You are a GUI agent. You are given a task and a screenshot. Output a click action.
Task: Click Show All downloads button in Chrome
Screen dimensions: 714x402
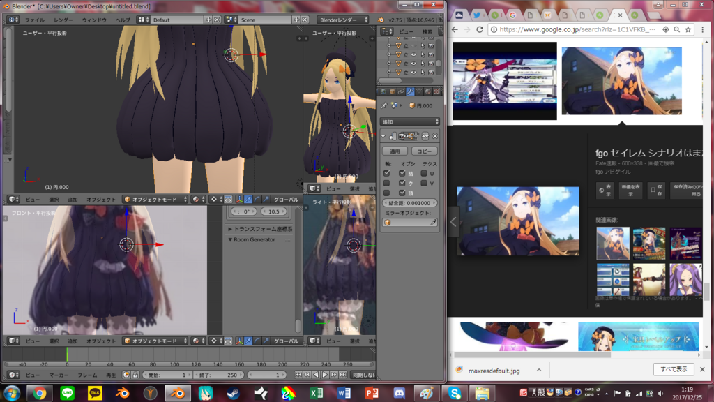674,369
